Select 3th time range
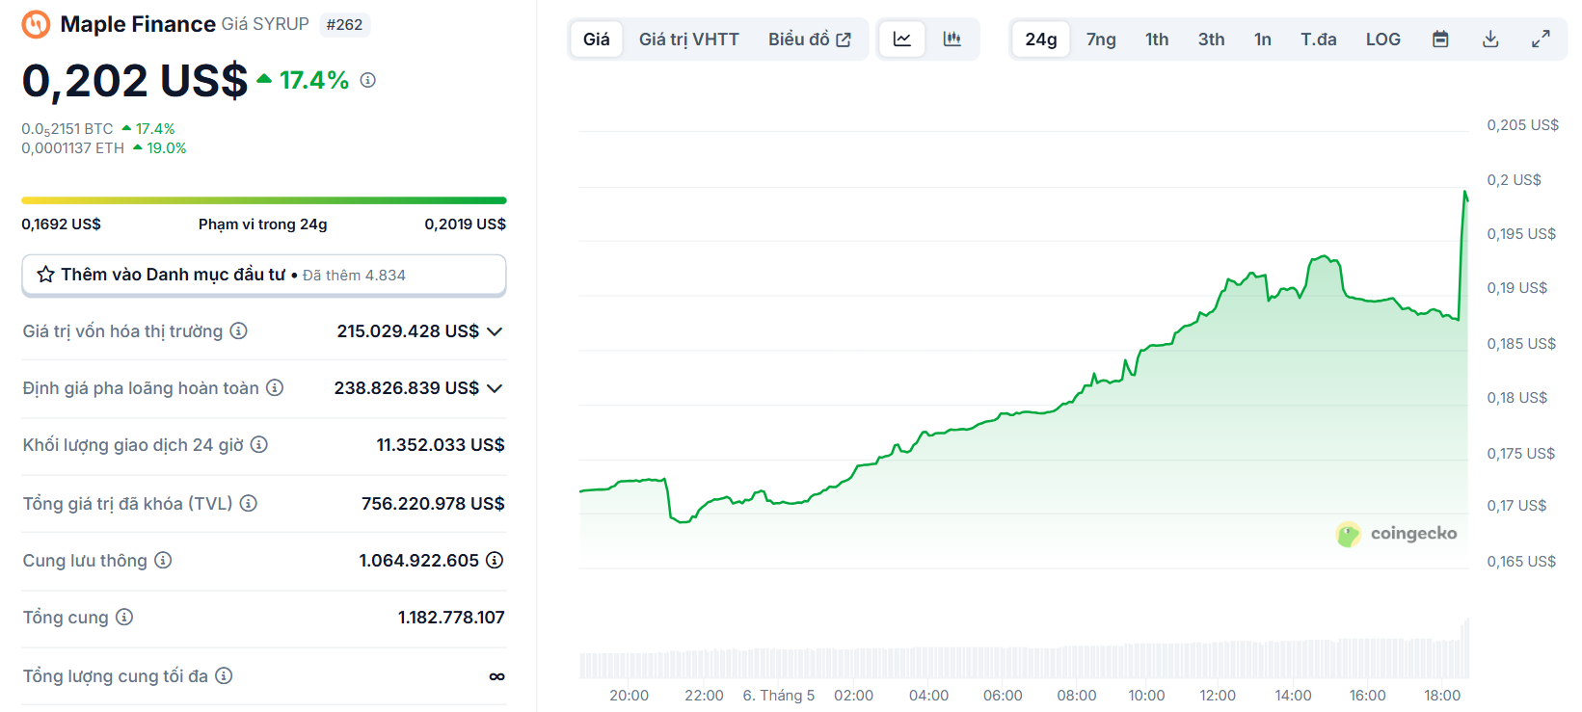 point(1212,40)
